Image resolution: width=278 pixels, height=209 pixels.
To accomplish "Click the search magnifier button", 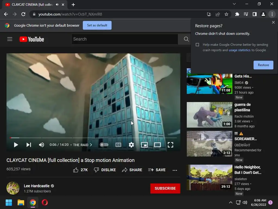I will tap(186, 39).
